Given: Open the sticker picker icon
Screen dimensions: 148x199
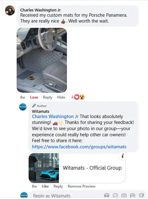Looking at the screenshot, I should pyautogui.click(x=141, y=195).
